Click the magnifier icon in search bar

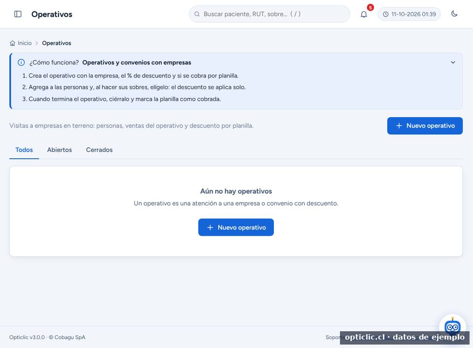click(x=197, y=14)
